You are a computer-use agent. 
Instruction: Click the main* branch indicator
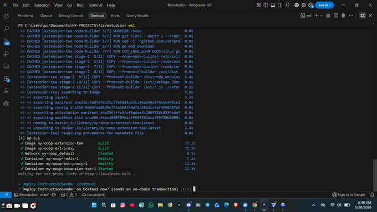[45, 195]
